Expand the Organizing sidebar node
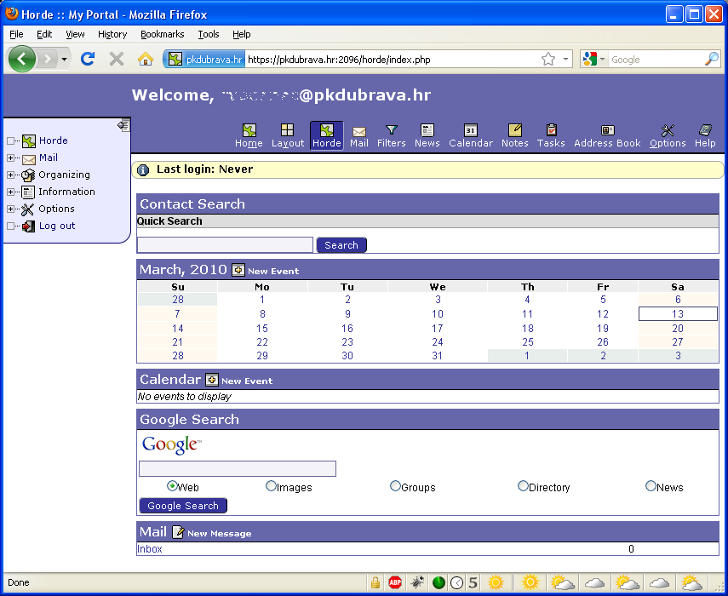 pos(10,175)
